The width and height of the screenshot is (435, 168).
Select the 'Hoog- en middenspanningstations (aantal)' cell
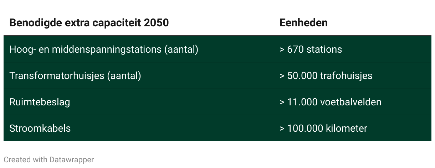[x=104, y=49]
